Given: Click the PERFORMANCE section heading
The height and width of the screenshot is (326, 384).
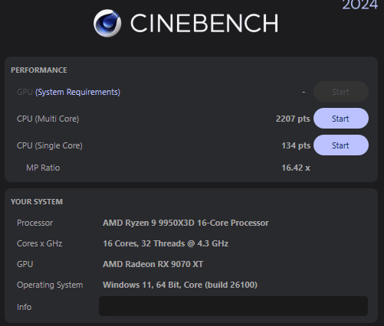Looking at the screenshot, I should pyautogui.click(x=39, y=70).
